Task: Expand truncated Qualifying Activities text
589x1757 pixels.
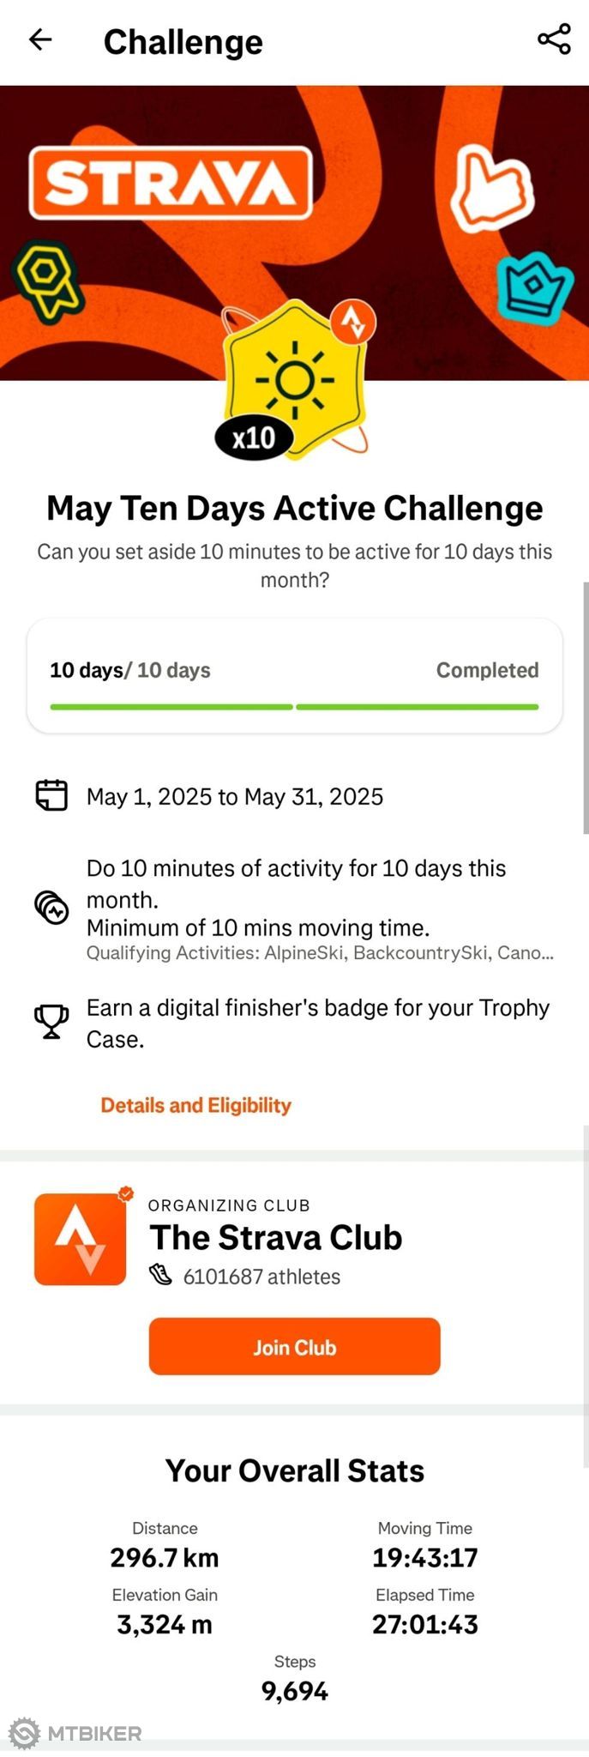Action: coord(320,952)
